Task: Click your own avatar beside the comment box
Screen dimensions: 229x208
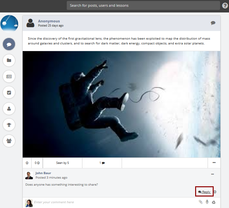Action: (x=29, y=203)
